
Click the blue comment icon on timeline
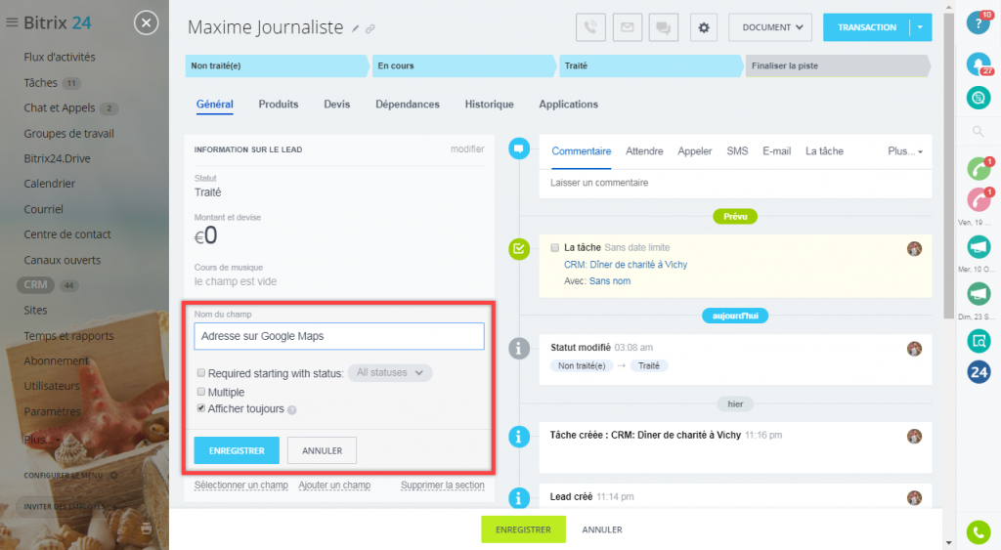519,149
